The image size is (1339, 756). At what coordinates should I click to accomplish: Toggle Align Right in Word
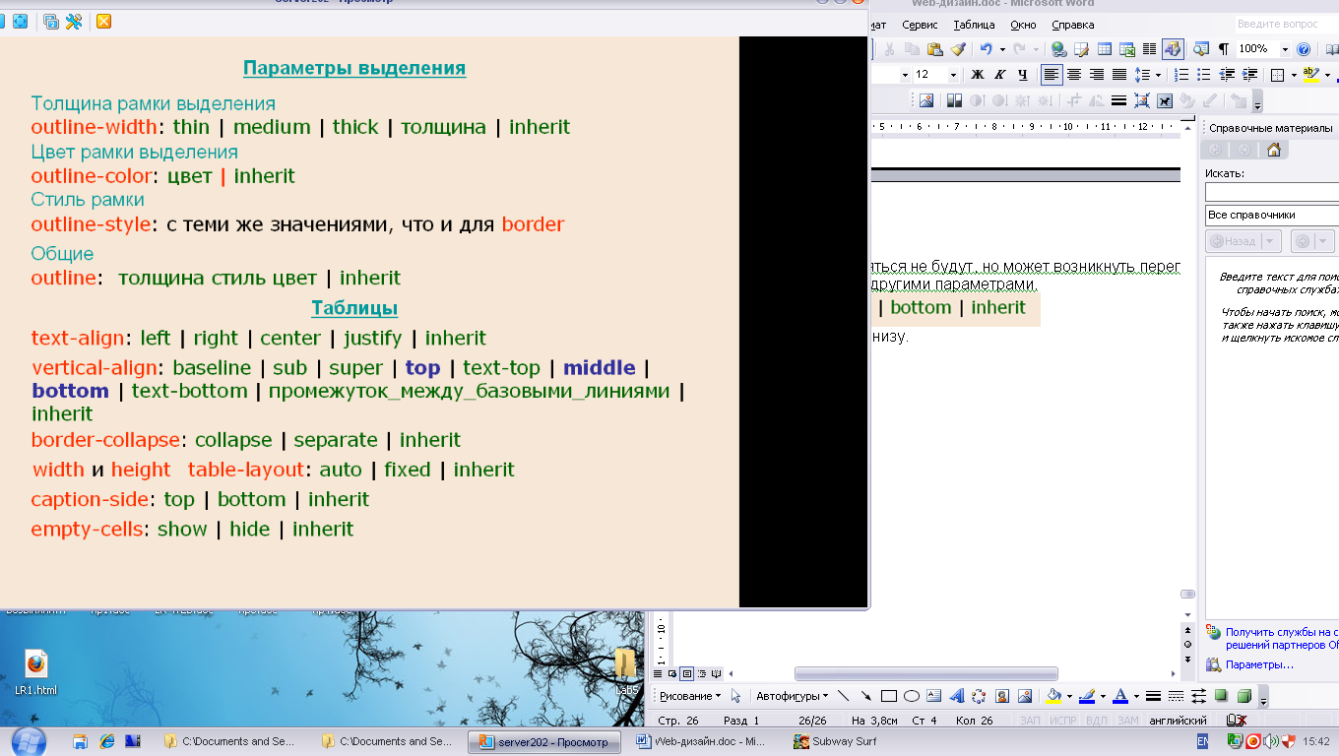pos(1097,75)
